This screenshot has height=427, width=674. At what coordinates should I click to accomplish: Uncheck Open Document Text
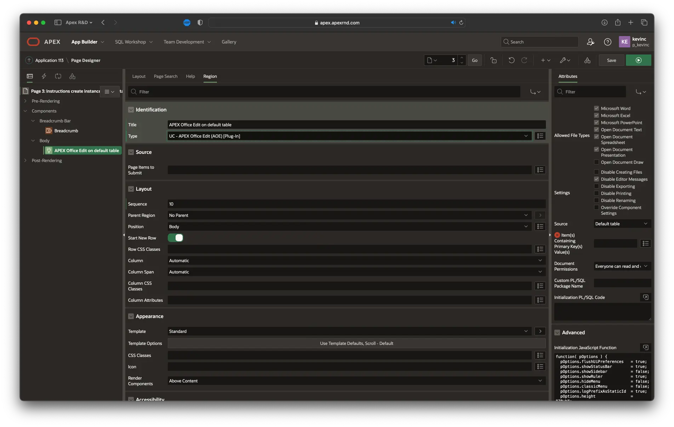point(596,129)
